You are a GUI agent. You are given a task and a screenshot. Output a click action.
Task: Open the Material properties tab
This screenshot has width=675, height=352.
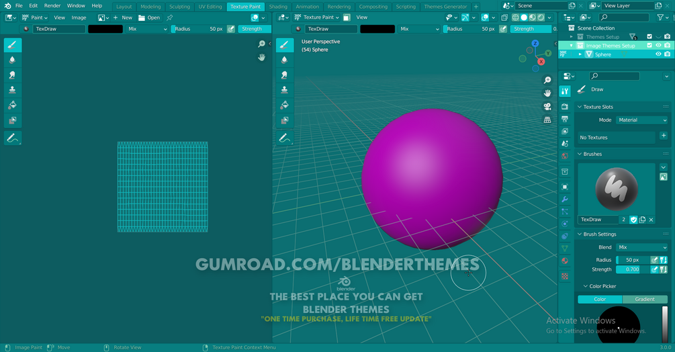pyautogui.click(x=565, y=261)
